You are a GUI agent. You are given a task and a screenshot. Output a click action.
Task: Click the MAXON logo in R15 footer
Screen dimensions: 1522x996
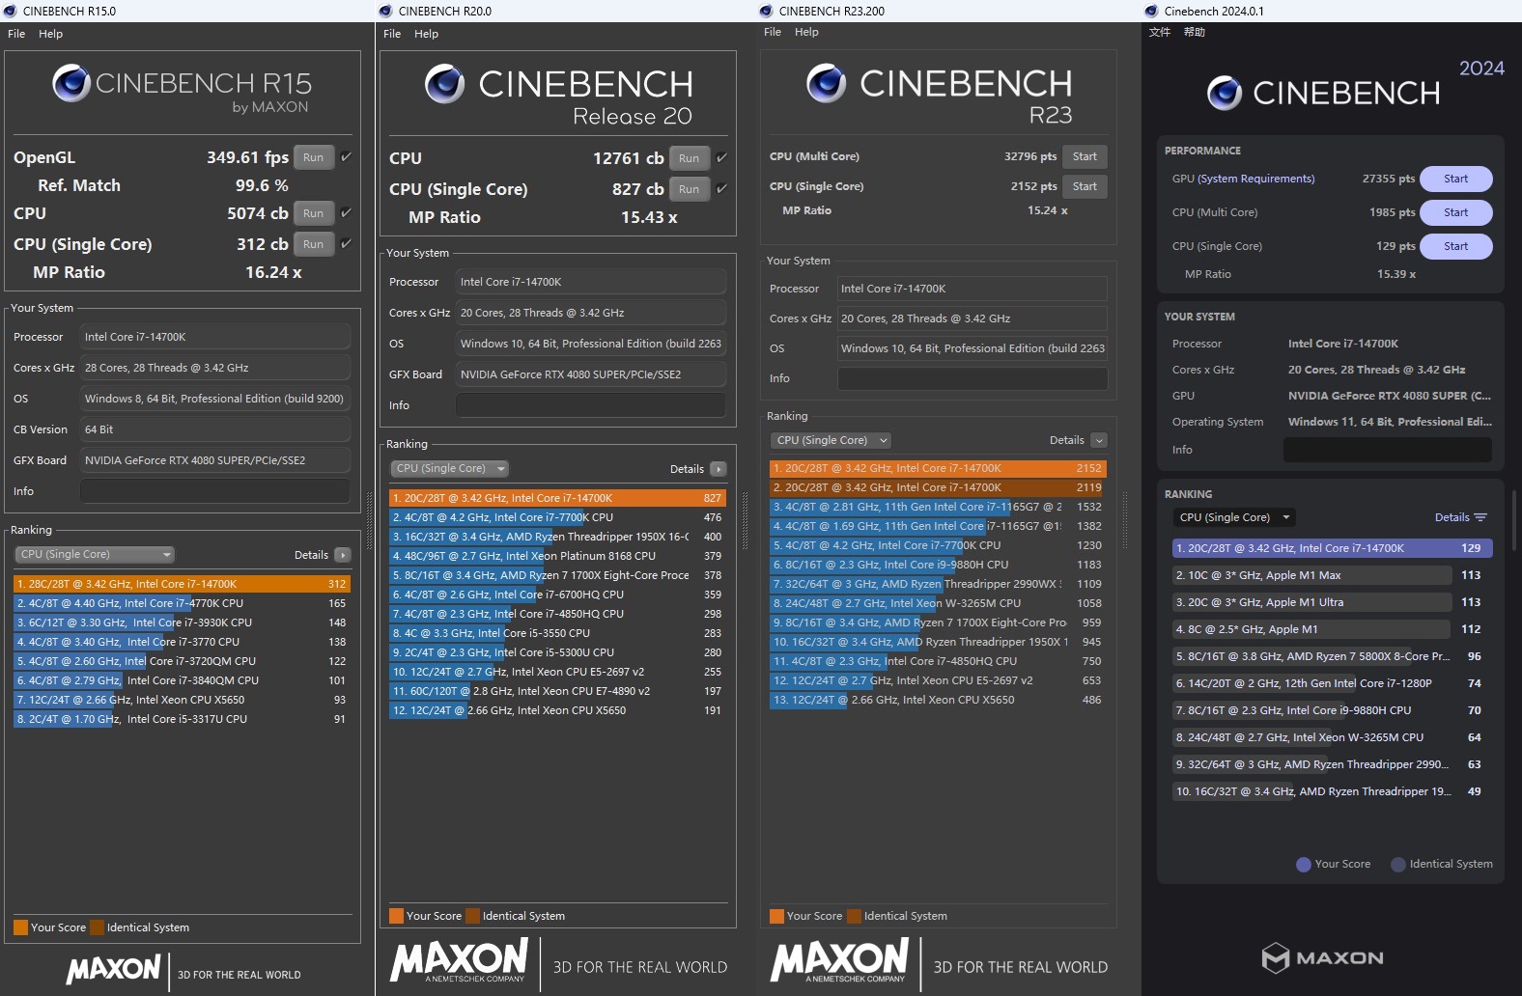tap(114, 969)
